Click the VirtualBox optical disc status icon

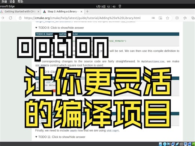pos(165,144)
